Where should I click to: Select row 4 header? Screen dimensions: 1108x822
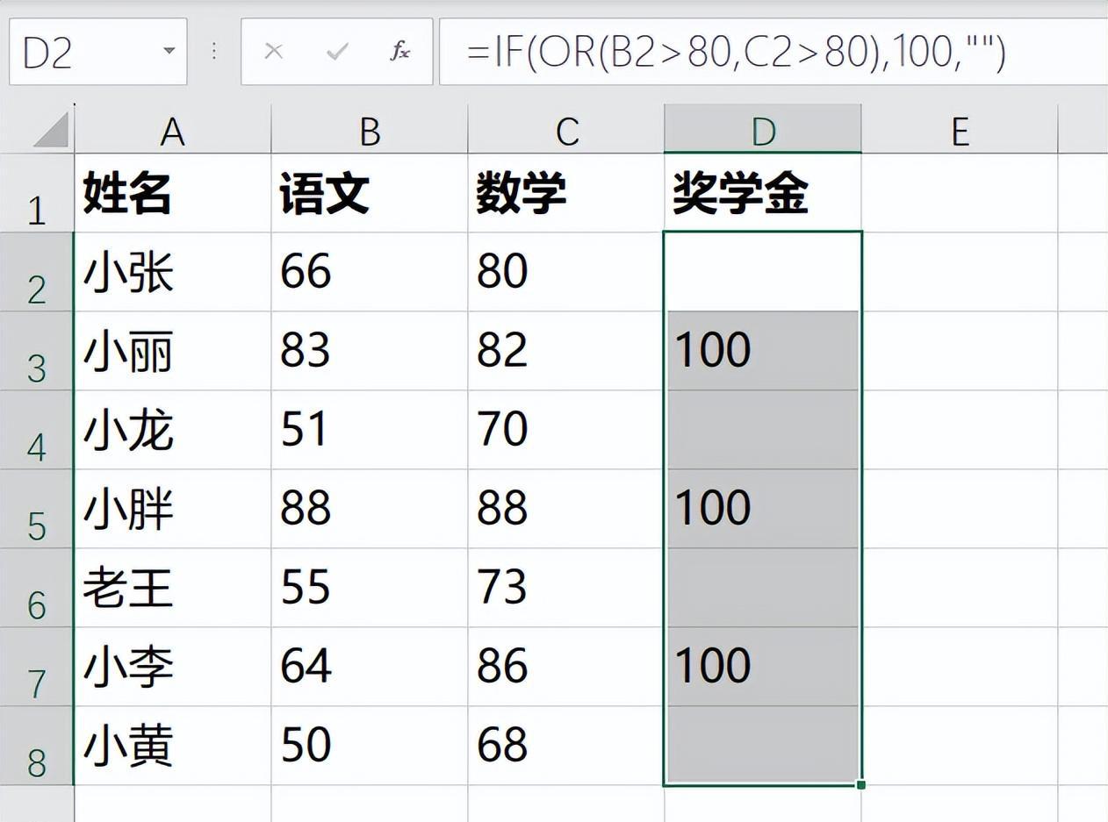[37, 430]
